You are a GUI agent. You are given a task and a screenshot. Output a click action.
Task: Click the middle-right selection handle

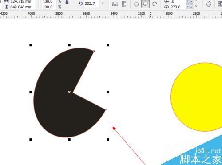click(x=108, y=92)
